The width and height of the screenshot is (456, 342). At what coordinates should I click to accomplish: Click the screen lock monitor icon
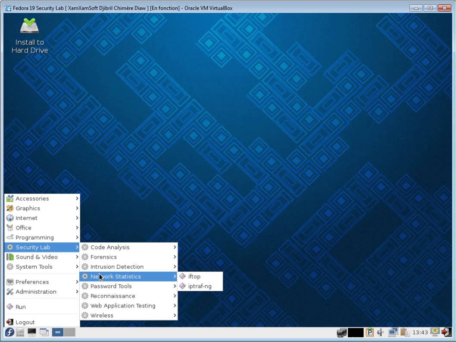435,332
